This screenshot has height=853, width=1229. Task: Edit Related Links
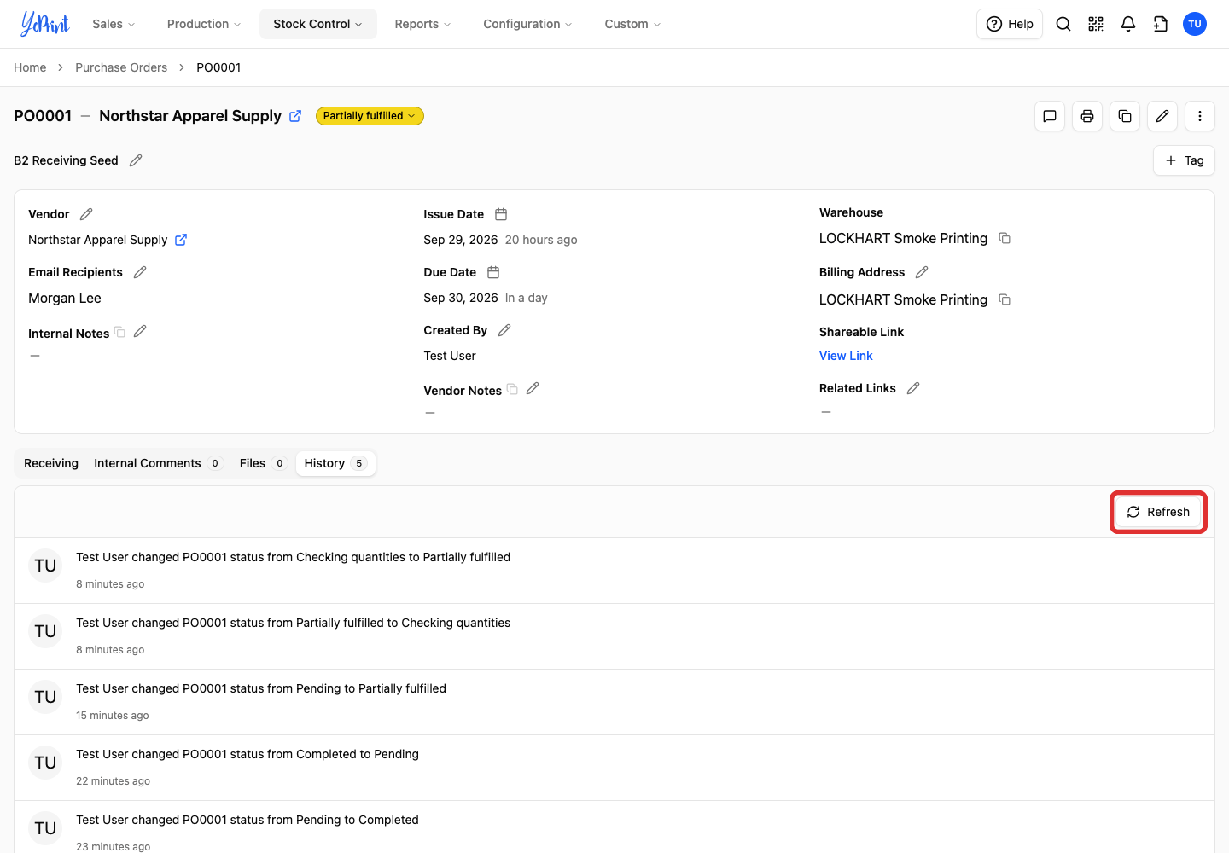point(913,388)
